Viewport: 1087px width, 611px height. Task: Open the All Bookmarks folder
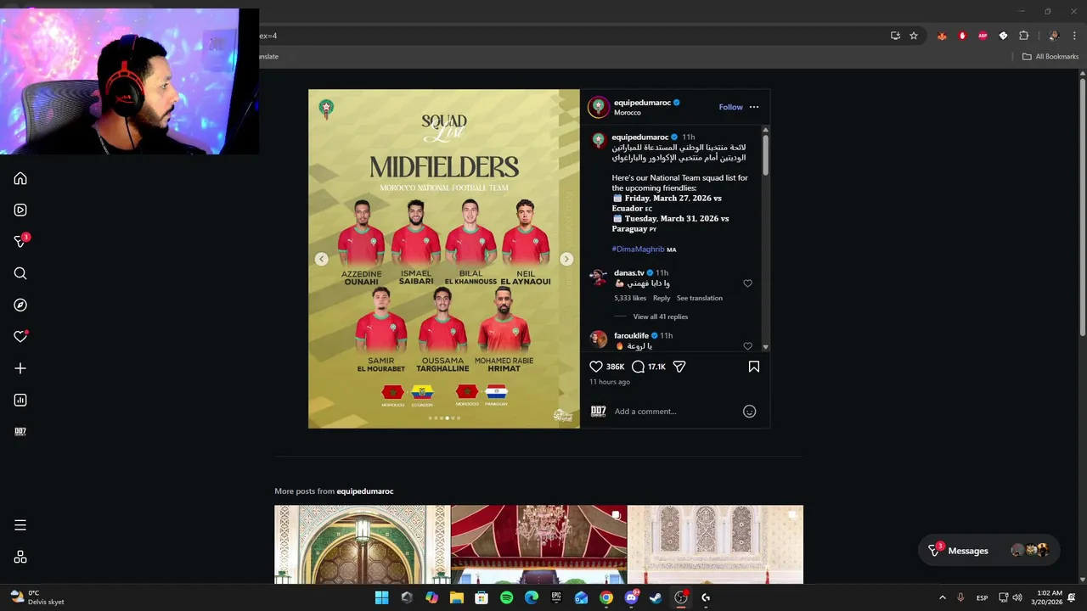pyautogui.click(x=1050, y=57)
